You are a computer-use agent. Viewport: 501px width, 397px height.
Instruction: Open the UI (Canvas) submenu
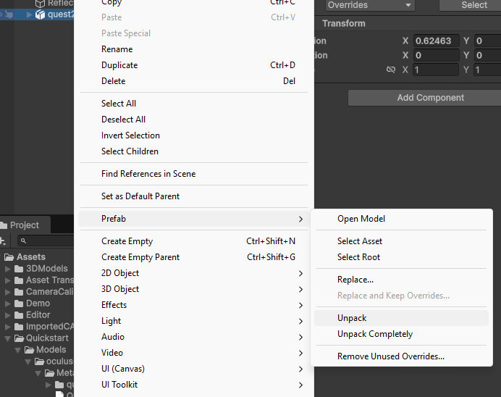(194, 369)
